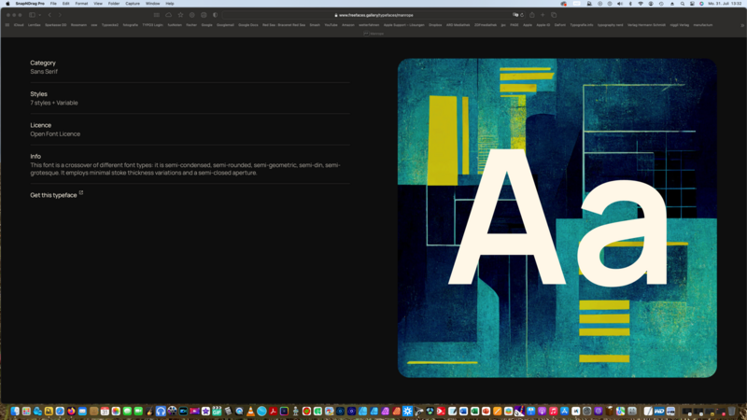
Task: Go back with the back arrow
Action: click(x=50, y=15)
